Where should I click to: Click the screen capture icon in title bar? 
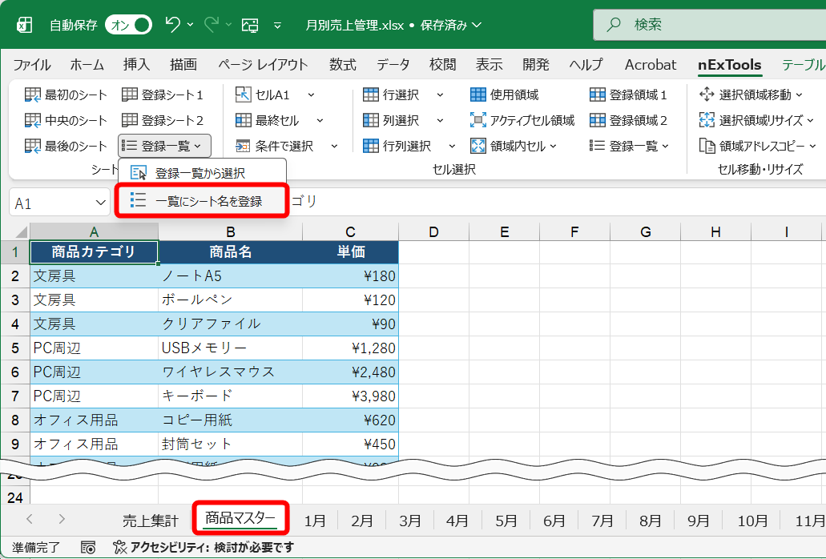tap(250, 25)
